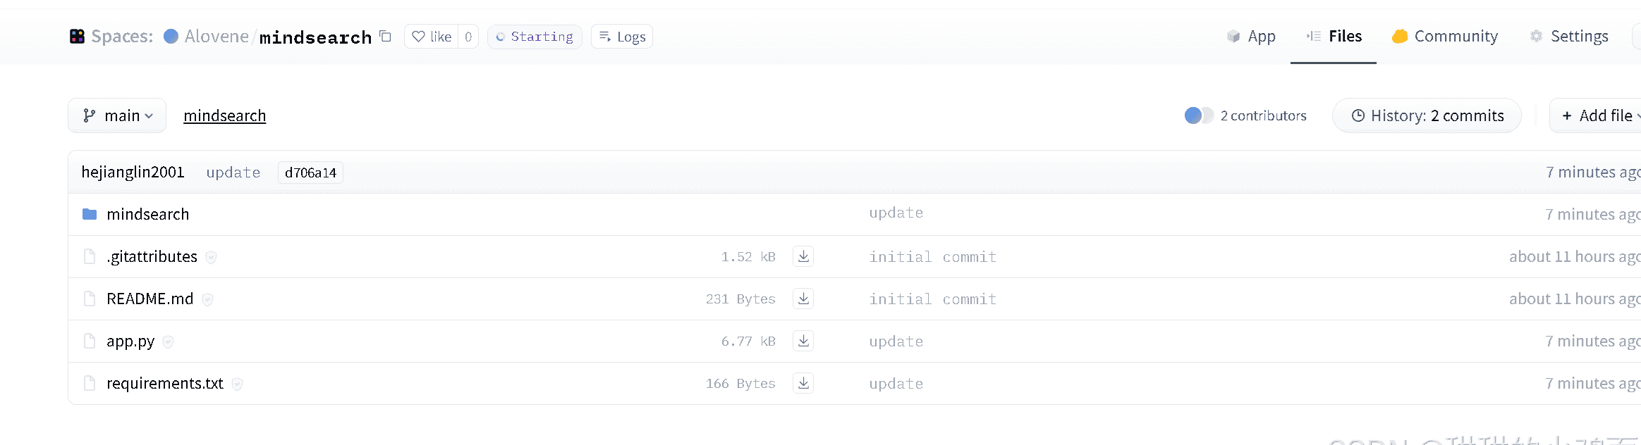
Task: Download the app.py file
Action: [x=803, y=341]
